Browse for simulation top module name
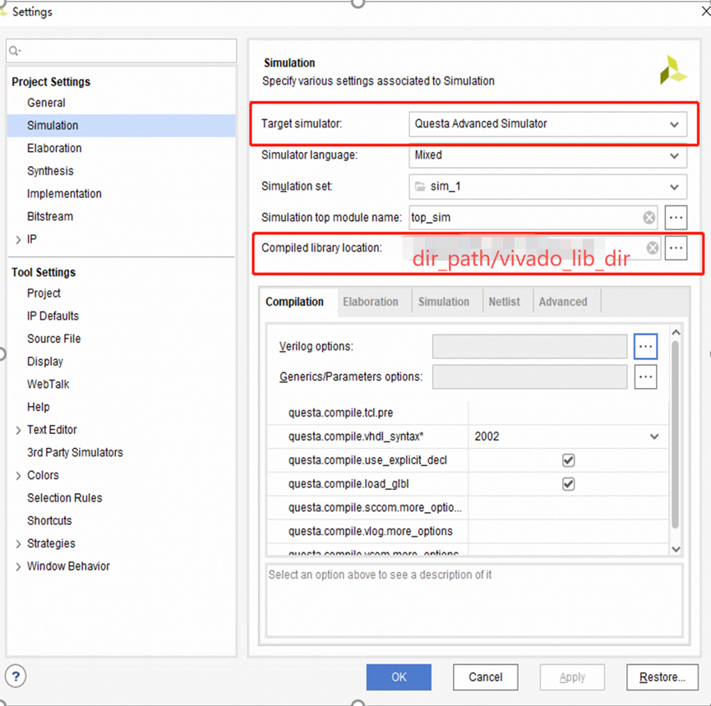The width and height of the screenshot is (711, 706). pos(676,218)
